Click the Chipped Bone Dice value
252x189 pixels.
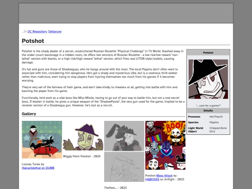coord(218,130)
